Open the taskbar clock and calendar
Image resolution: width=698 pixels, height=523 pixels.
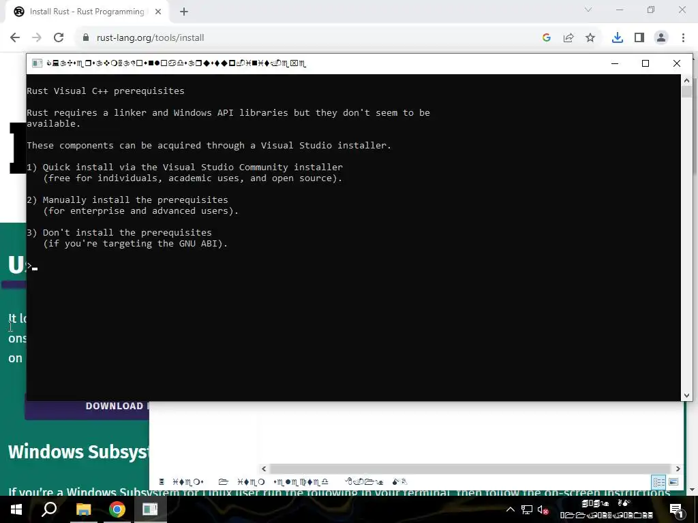[606, 509]
